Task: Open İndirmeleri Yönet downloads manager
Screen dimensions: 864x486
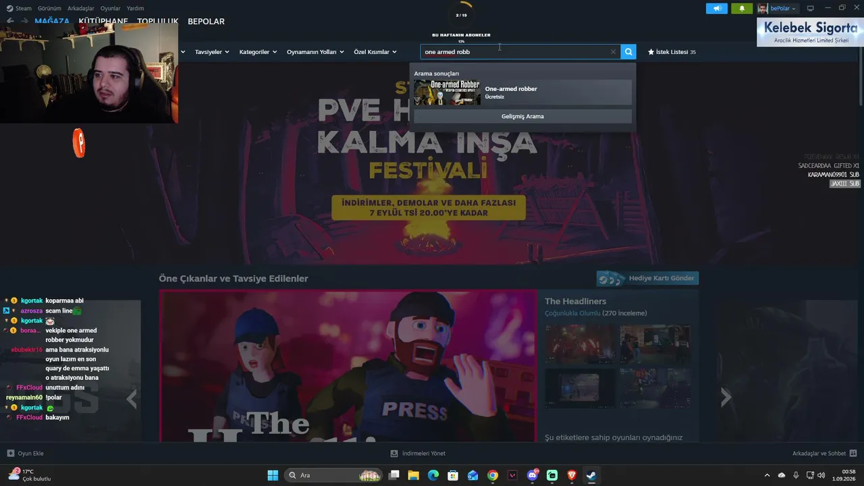Action: (x=418, y=454)
